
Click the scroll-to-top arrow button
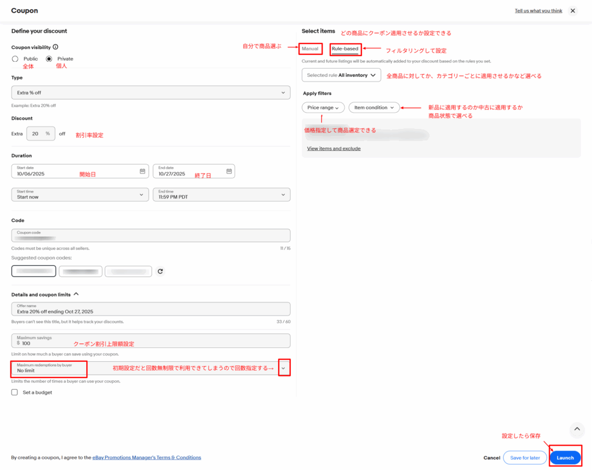[x=577, y=429]
